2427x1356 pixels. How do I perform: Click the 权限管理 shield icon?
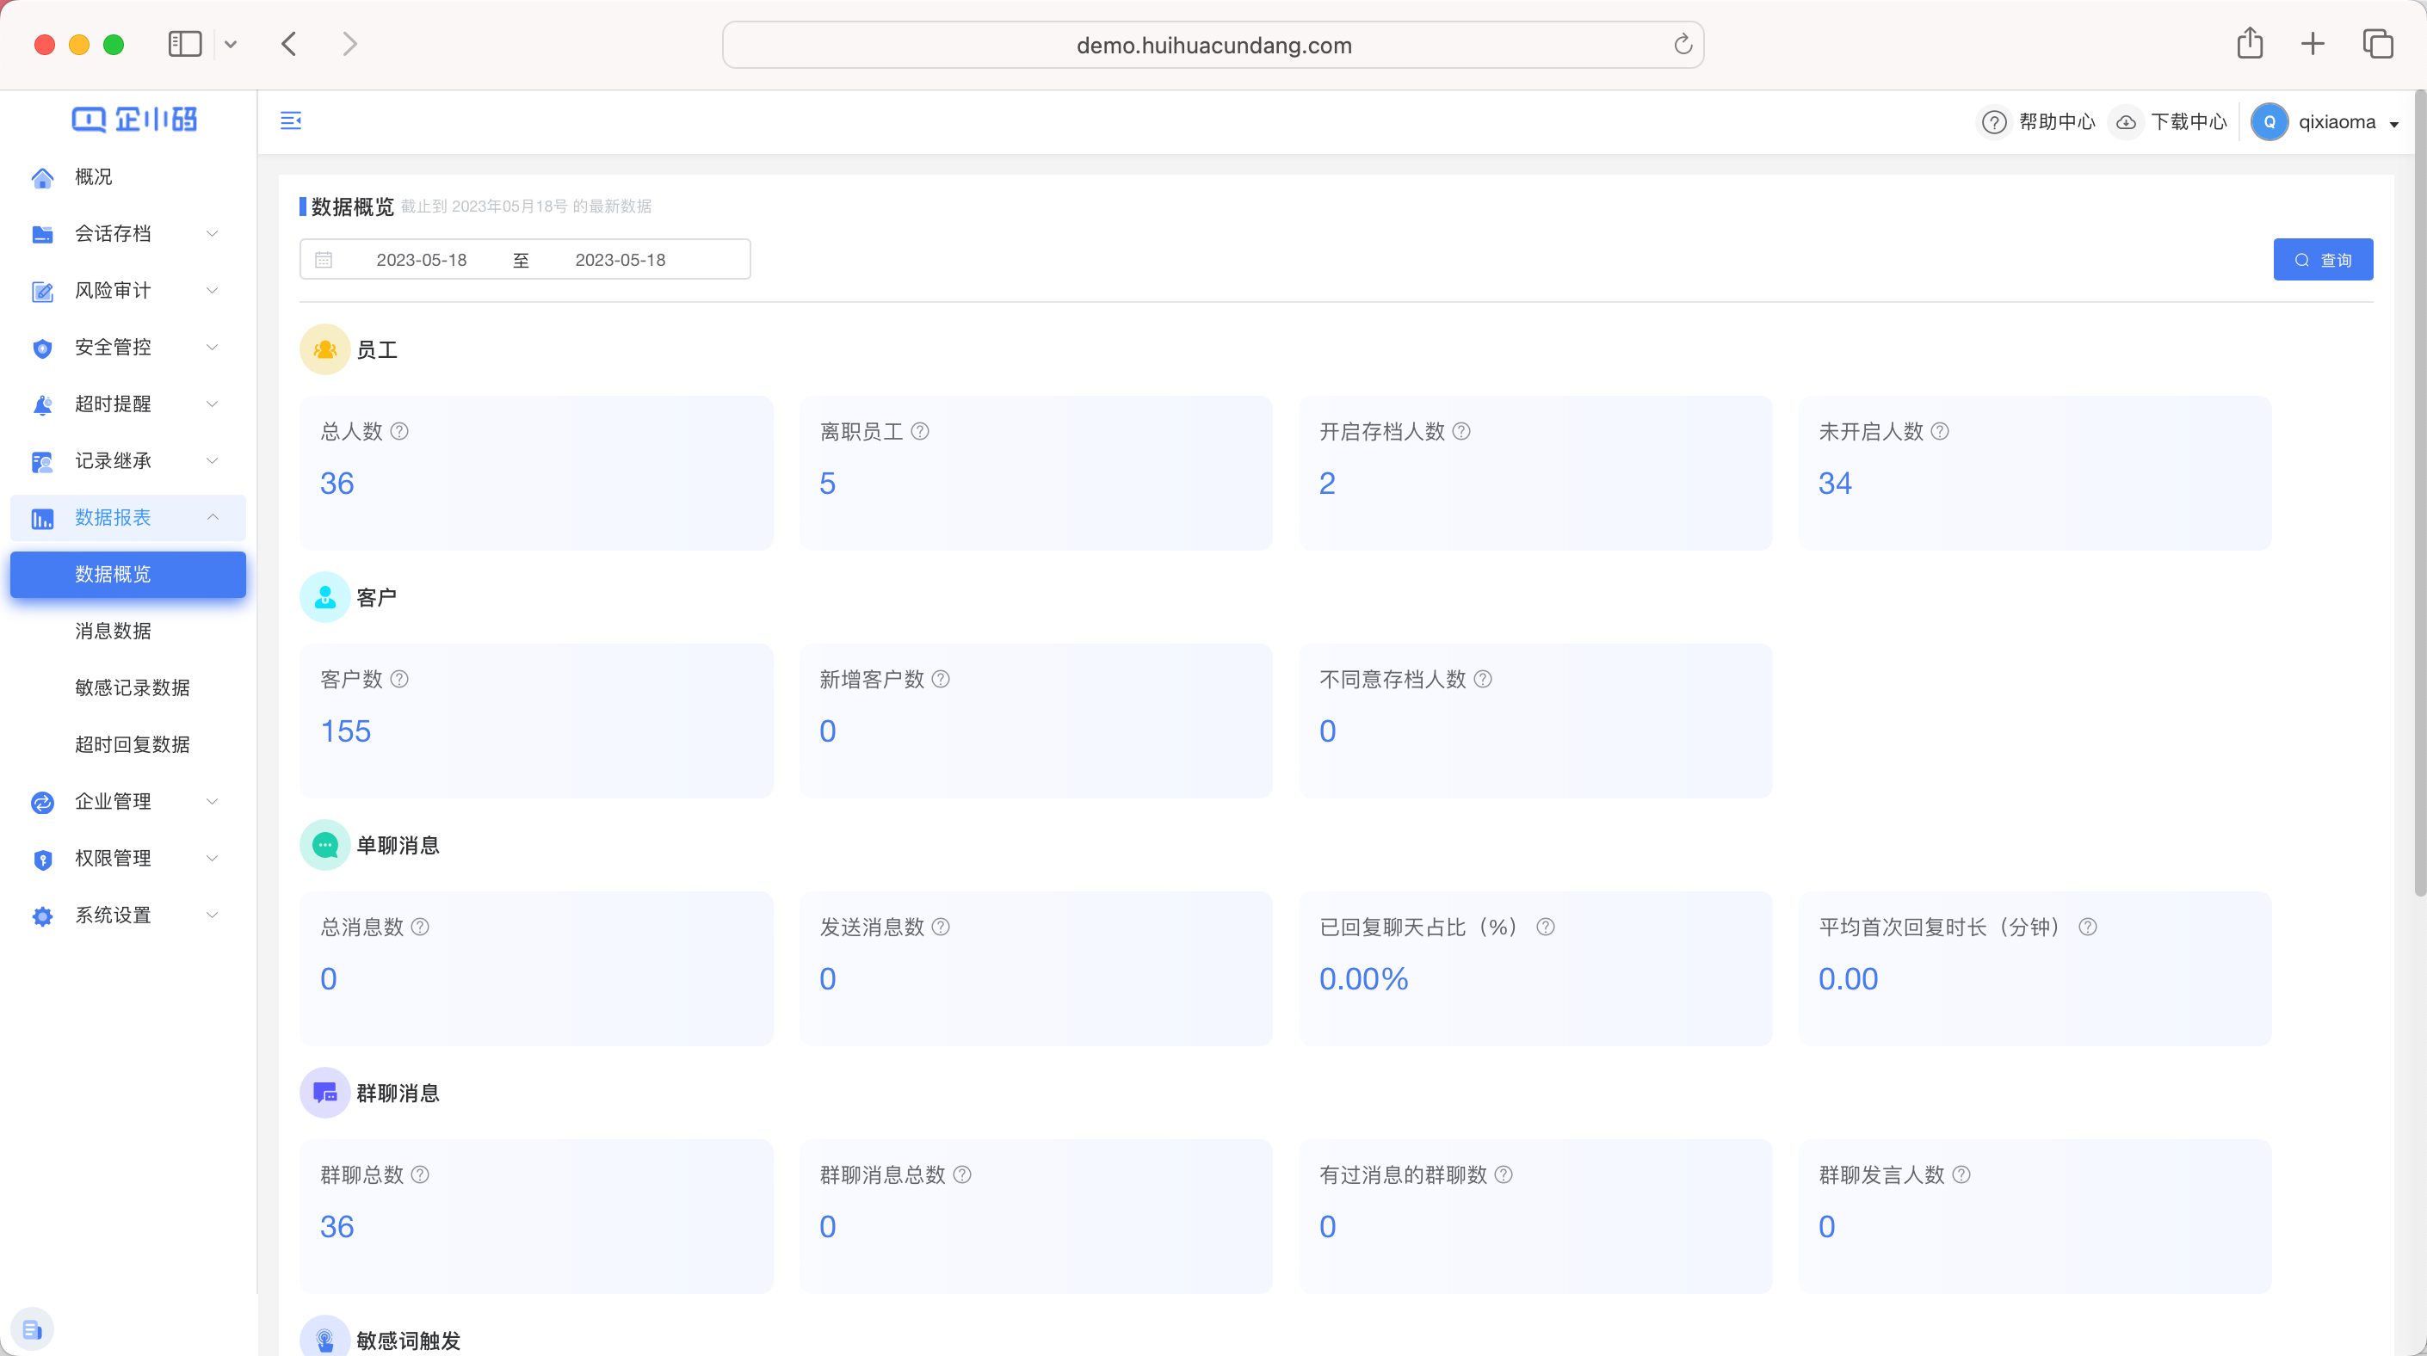pos(42,859)
